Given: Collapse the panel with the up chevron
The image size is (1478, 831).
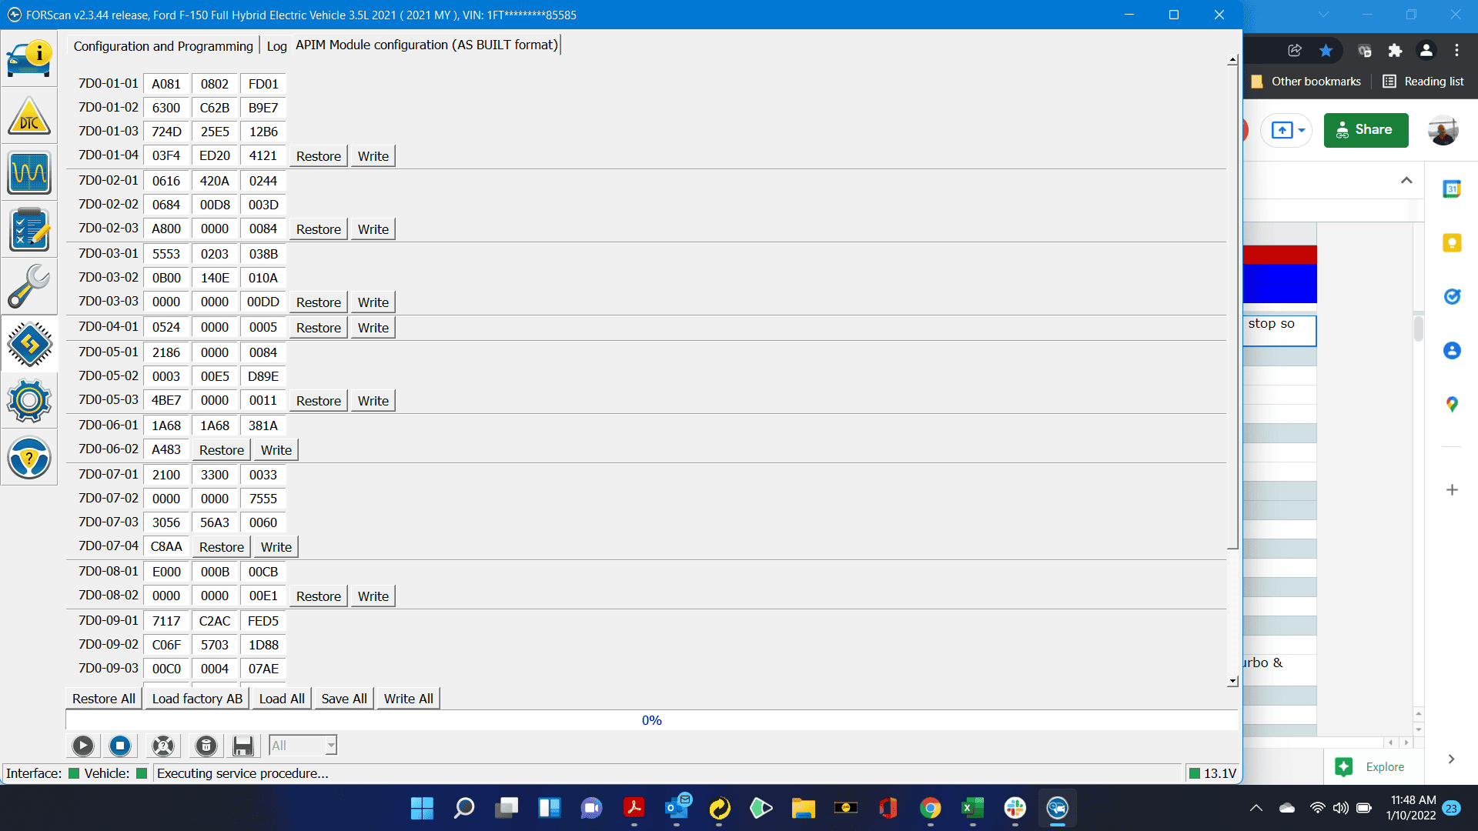Looking at the screenshot, I should tap(1406, 180).
